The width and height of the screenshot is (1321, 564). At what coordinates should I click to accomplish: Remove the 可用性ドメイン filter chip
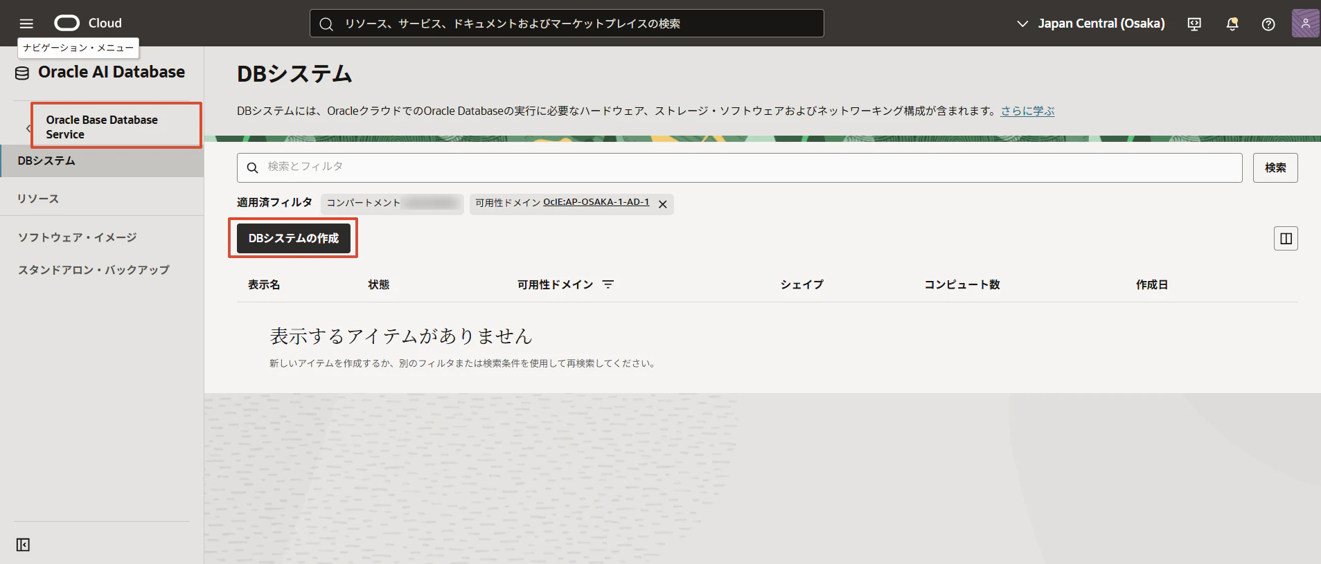(663, 204)
